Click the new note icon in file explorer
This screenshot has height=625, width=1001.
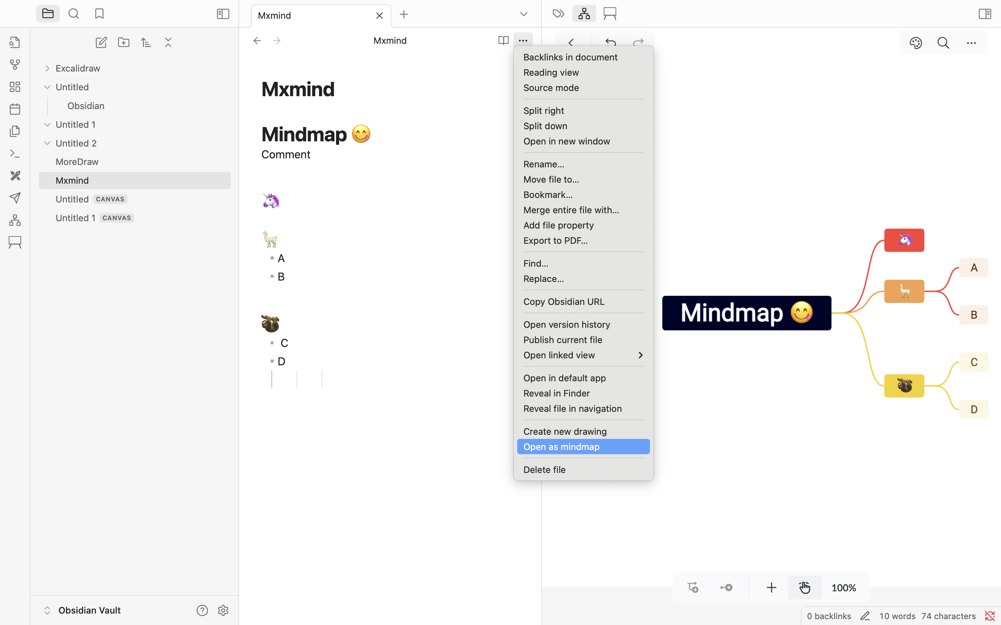click(101, 43)
